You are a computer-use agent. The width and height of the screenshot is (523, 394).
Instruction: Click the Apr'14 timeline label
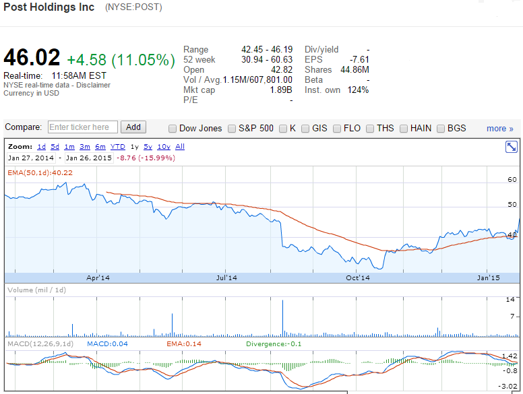pos(98,277)
